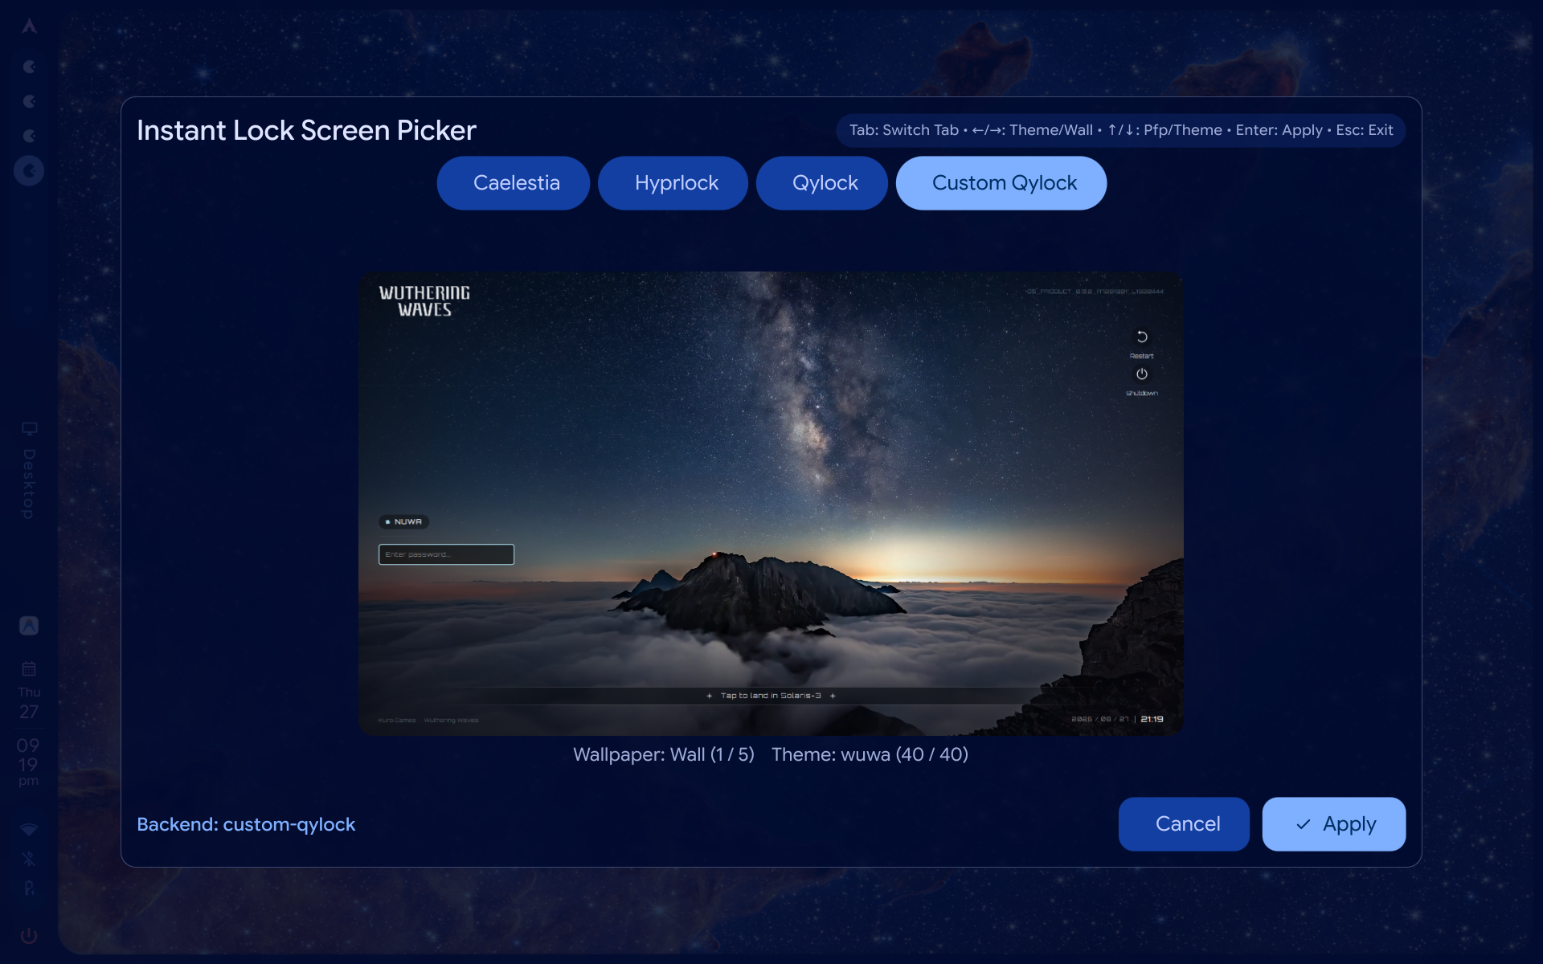Switch to the Qylock tab
1543x964 pixels.
(822, 183)
